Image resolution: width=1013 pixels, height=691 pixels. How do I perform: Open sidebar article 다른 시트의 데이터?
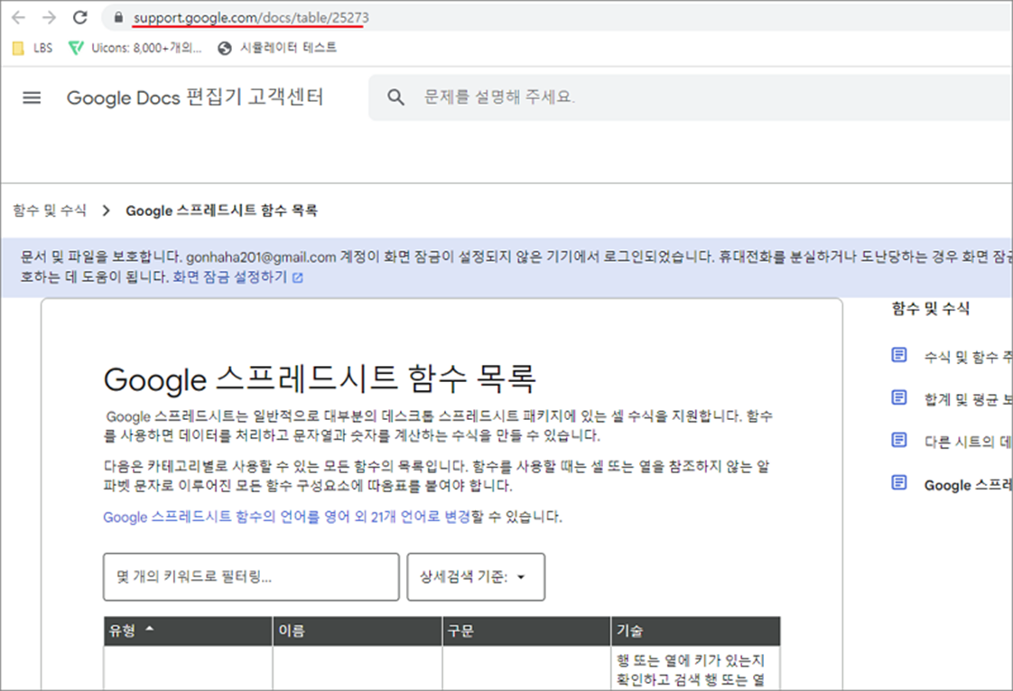click(x=968, y=442)
